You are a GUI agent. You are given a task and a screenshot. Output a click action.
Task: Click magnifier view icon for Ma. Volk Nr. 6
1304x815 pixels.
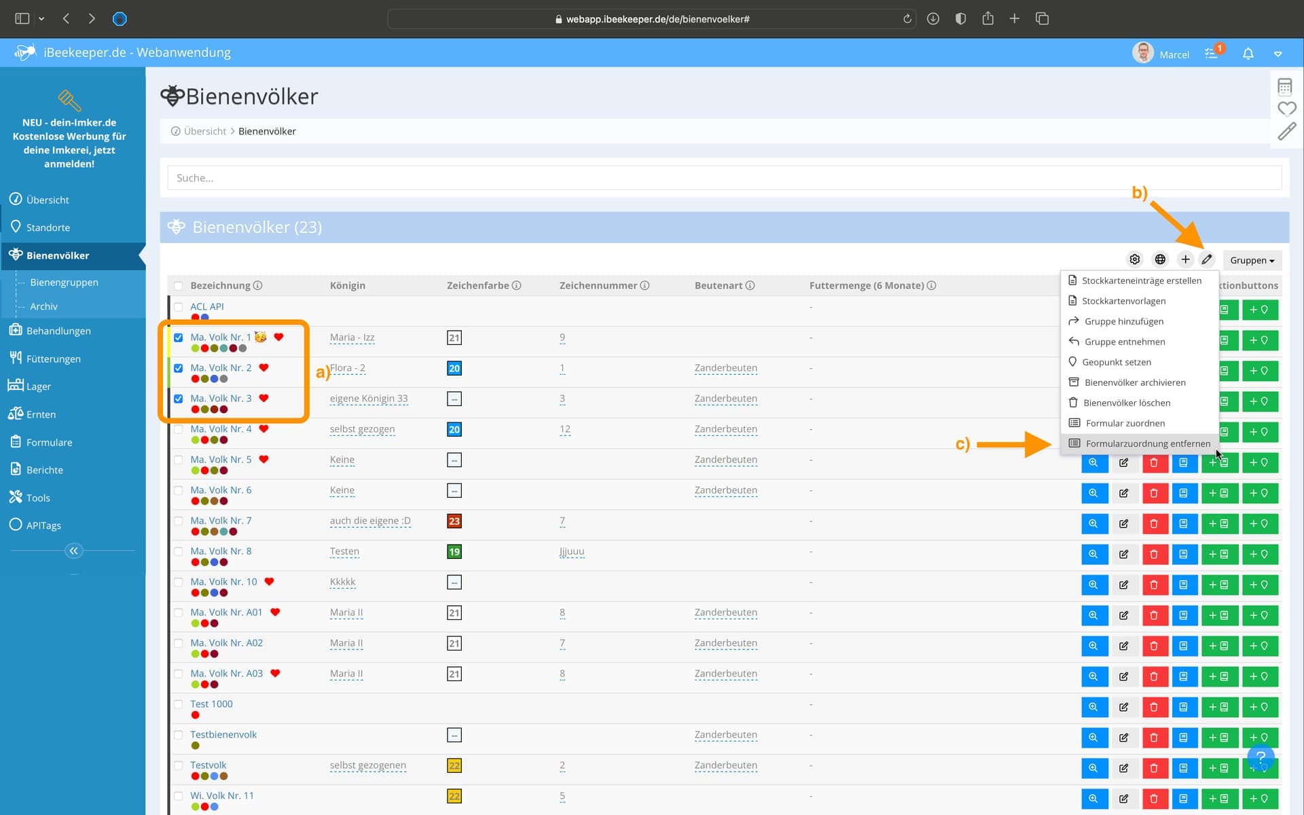(1093, 493)
